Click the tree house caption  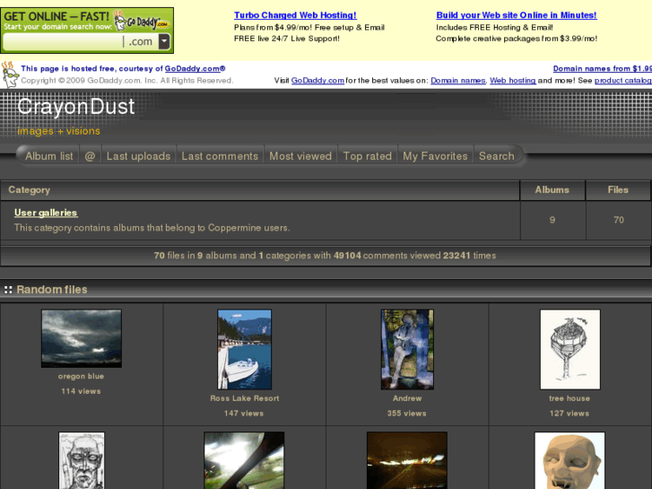pyautogui.click(x=569, y=398)
